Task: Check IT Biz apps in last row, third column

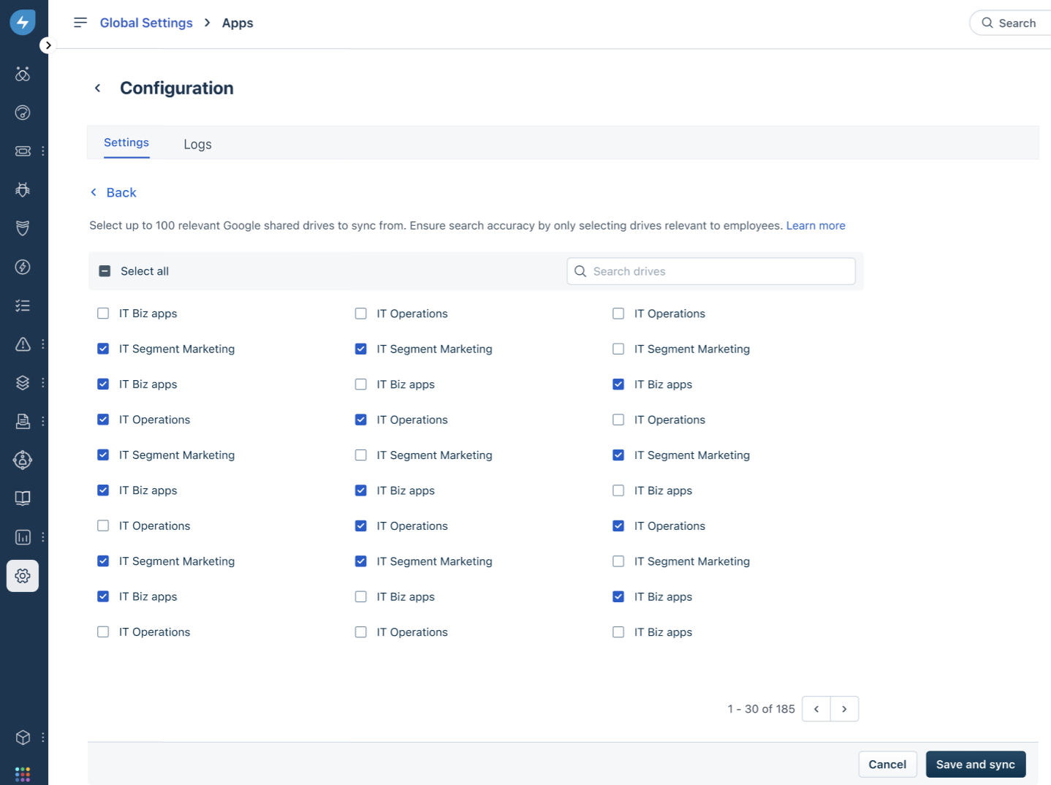Action: [618, 632]
